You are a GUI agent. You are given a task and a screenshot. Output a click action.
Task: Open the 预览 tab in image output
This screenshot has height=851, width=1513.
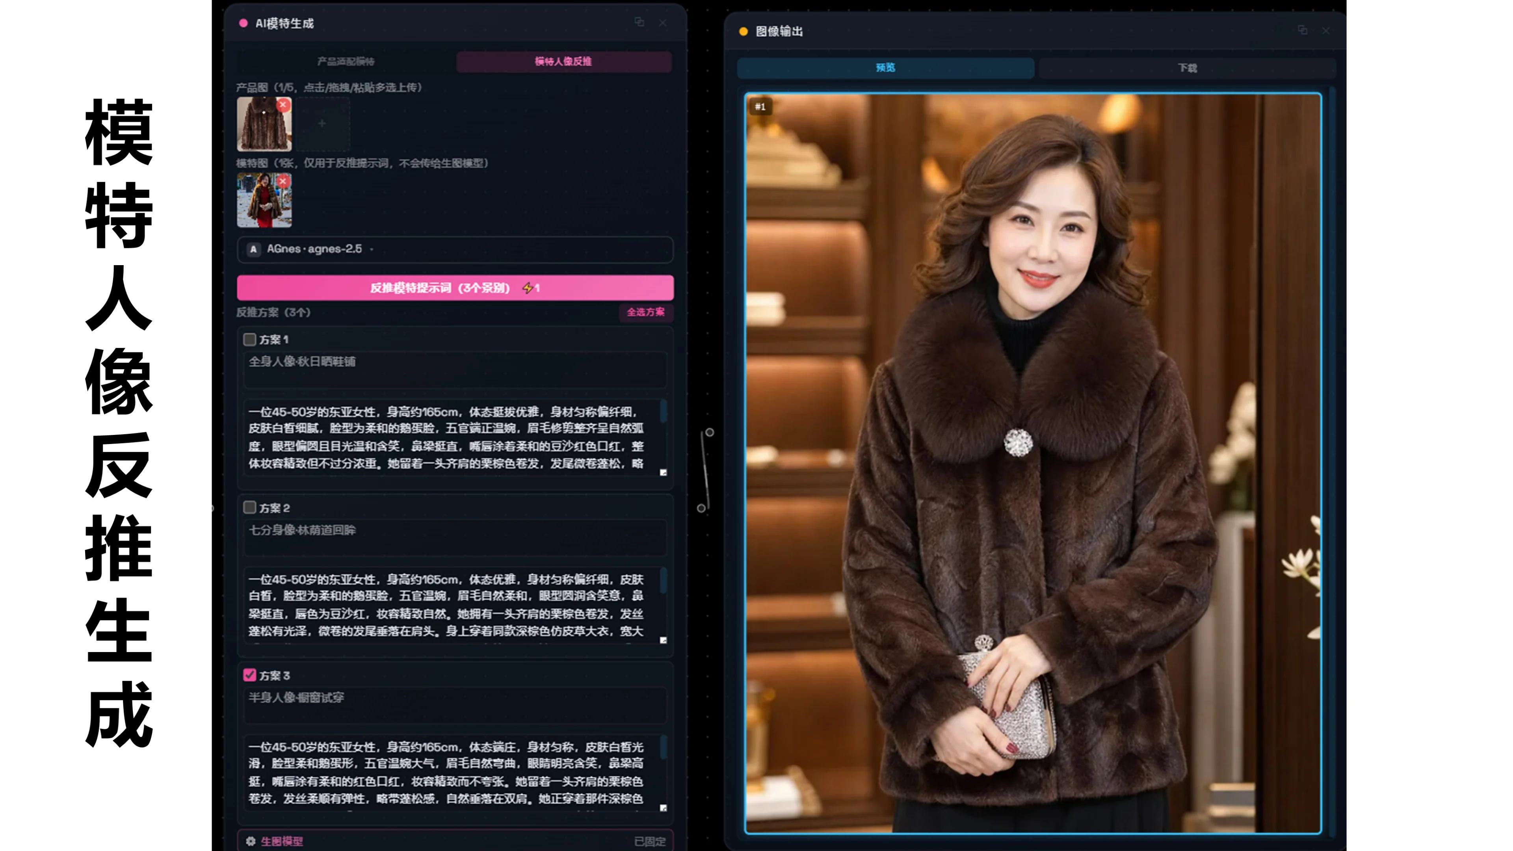(x=886, y=68)
